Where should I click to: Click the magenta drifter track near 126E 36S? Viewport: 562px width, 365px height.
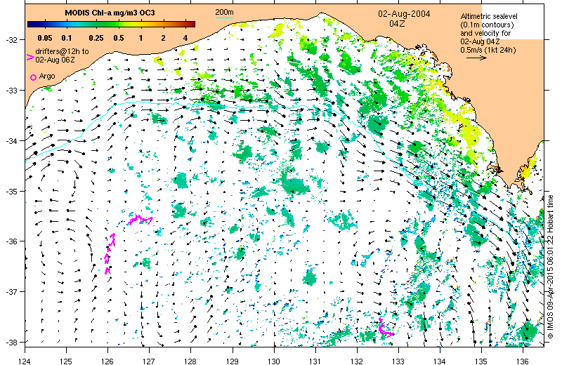coord(110,254)
